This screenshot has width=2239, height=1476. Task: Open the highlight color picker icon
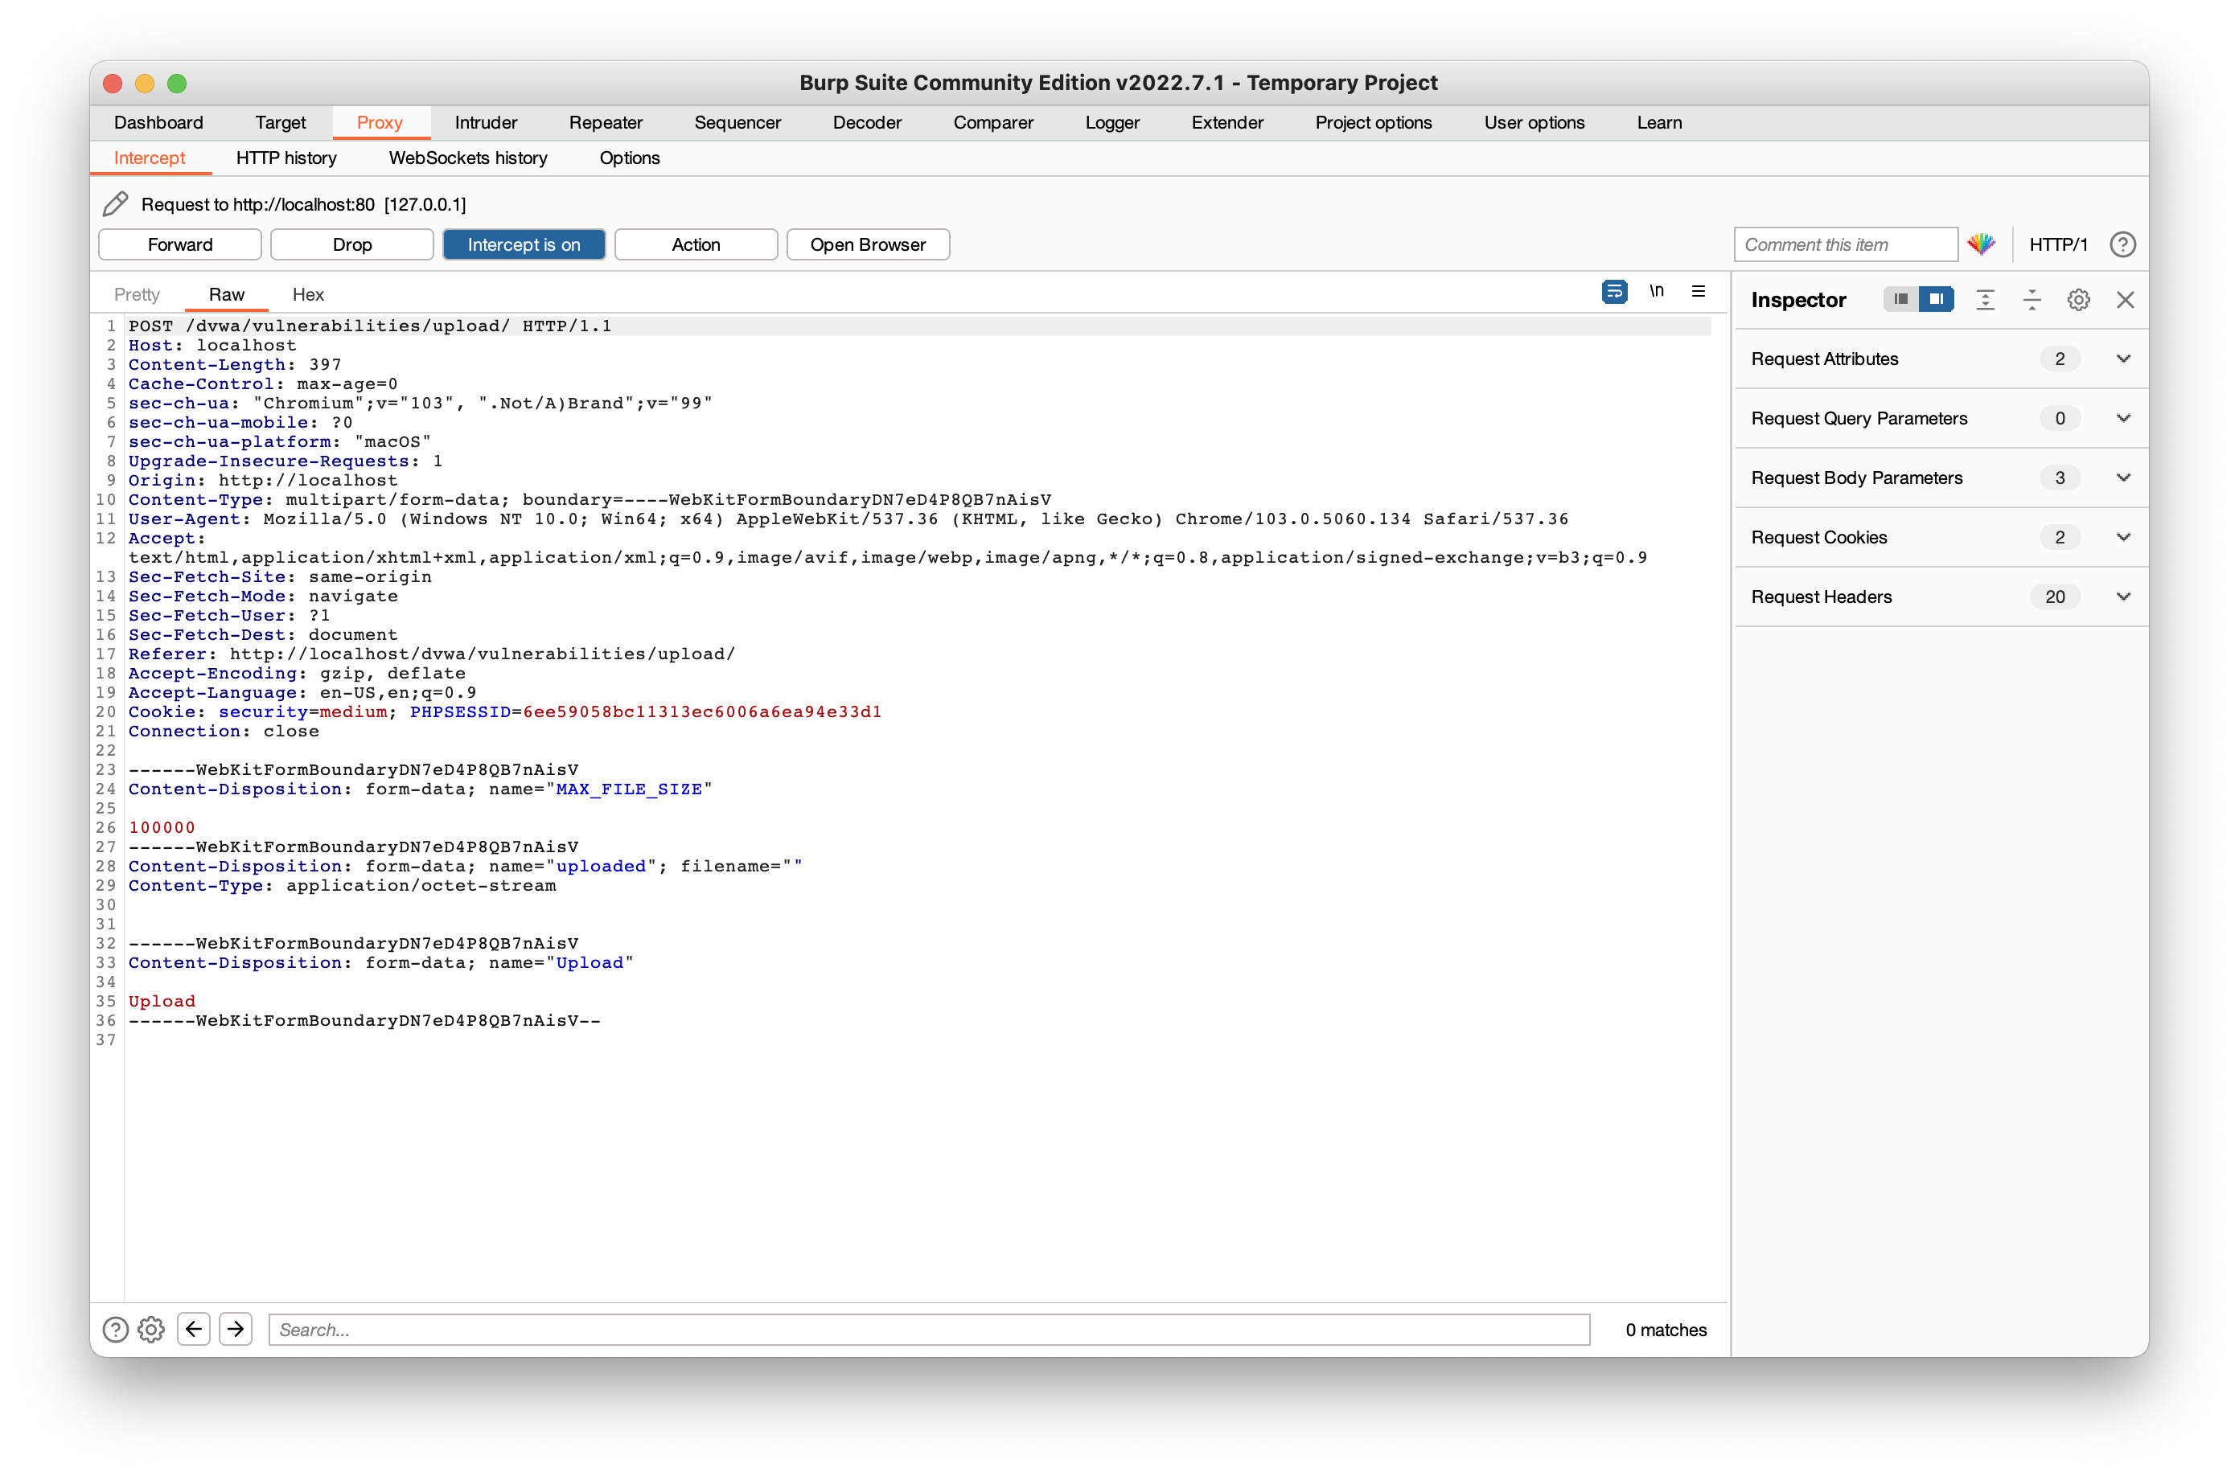tap(1981, 244)
